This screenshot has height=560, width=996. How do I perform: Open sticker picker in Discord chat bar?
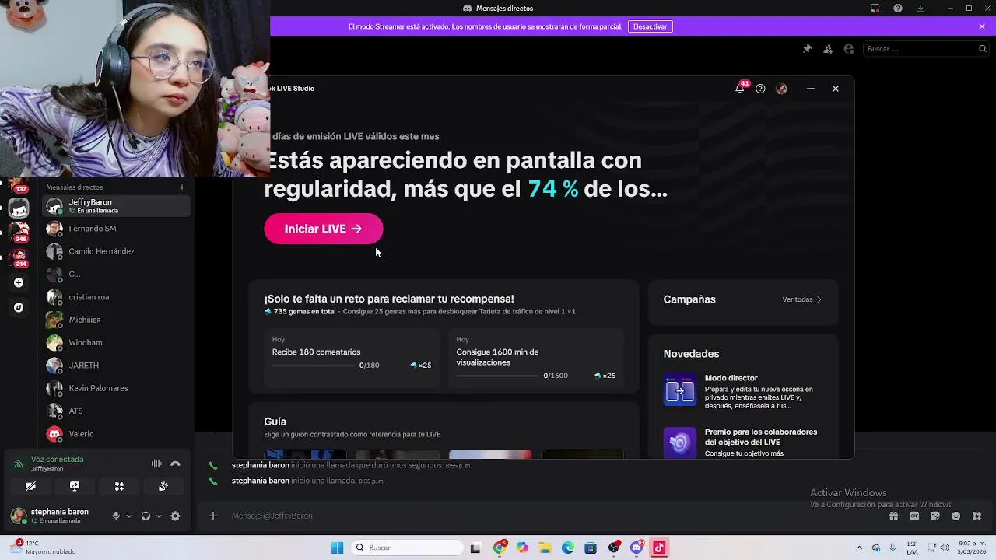click(x=935, y=516)
